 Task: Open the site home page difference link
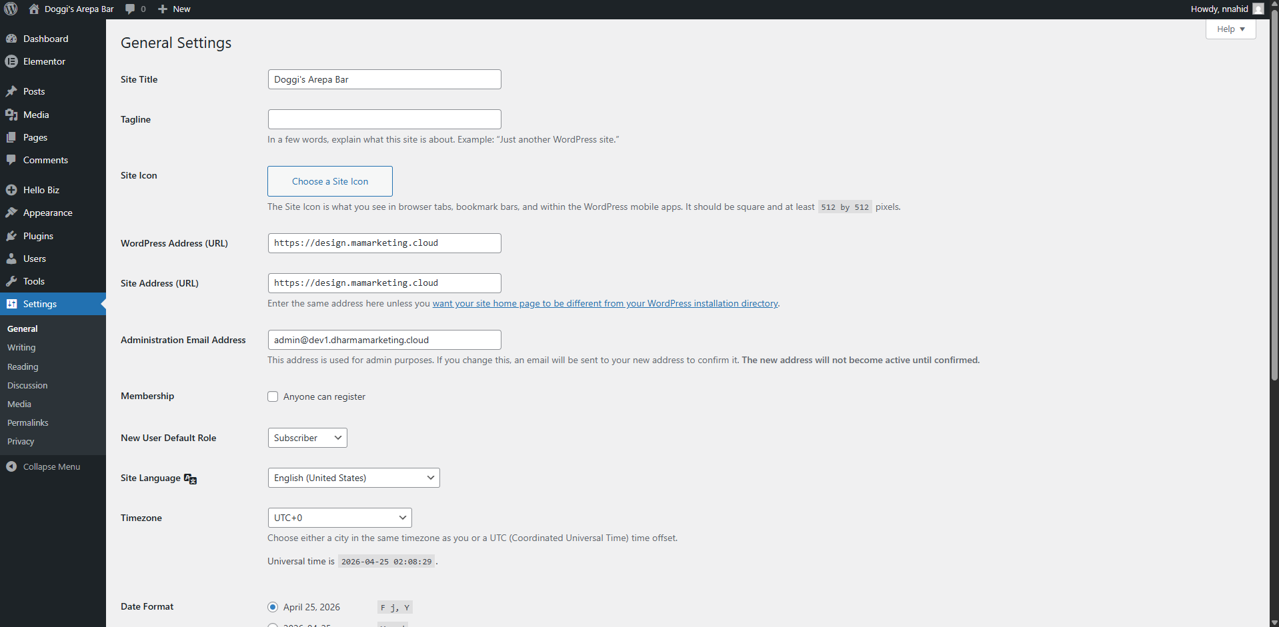click(x=605, y=303)
